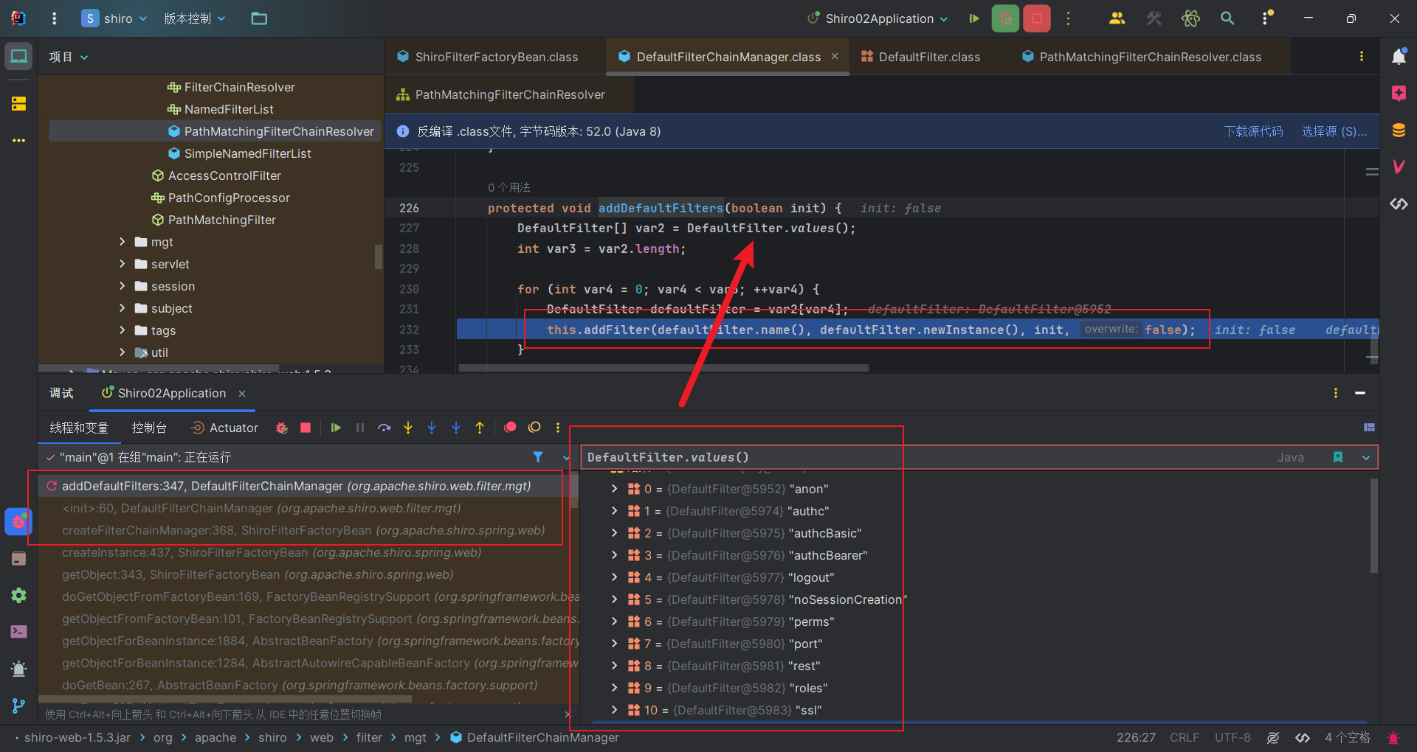Click the Step Over debug icon
1417x752 pixels.
coord(384,428)
